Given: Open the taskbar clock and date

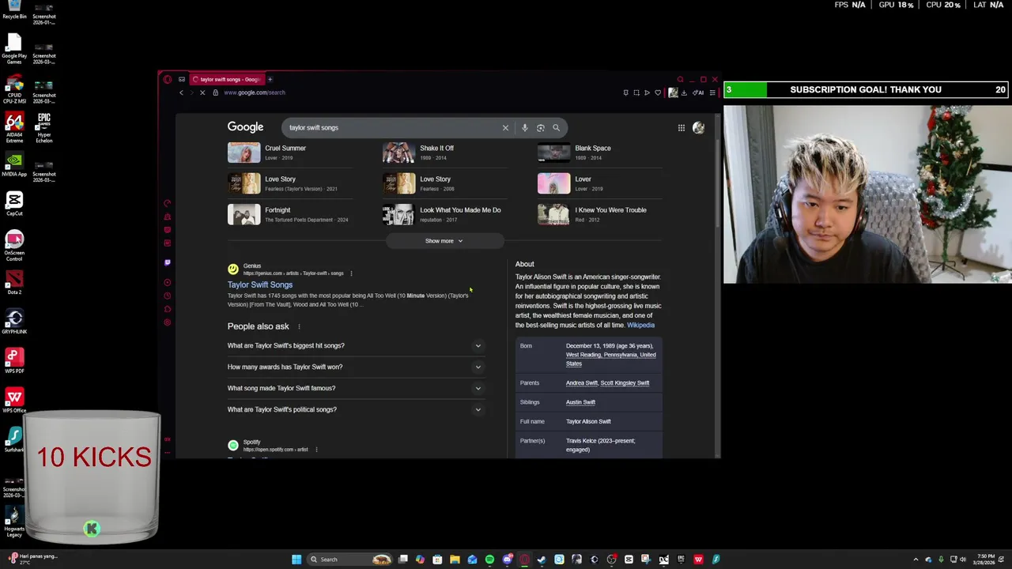Looking at the screenshot, I should coord(985,560).
